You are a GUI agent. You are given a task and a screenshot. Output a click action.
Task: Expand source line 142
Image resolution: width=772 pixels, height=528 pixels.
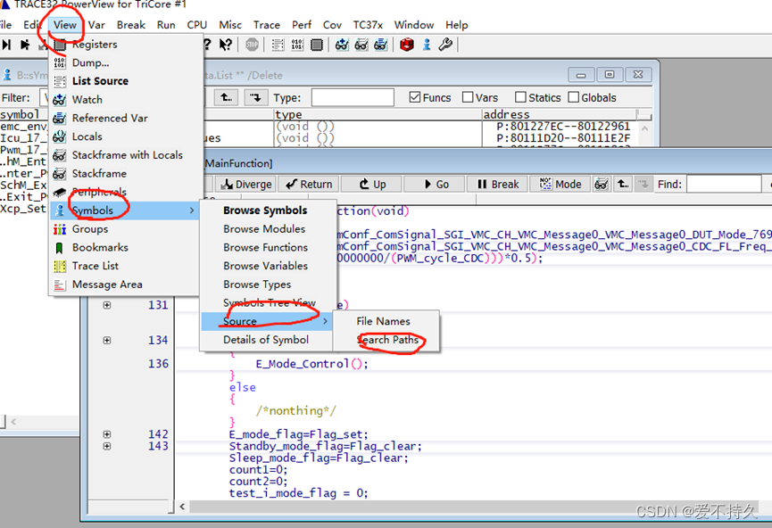click(107, 434)
